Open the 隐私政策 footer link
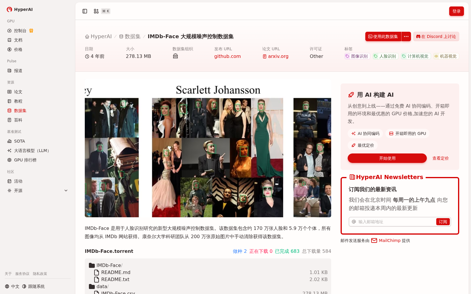Image resolution: width=471 pixels, height=294 pixels. coord(40,274)
